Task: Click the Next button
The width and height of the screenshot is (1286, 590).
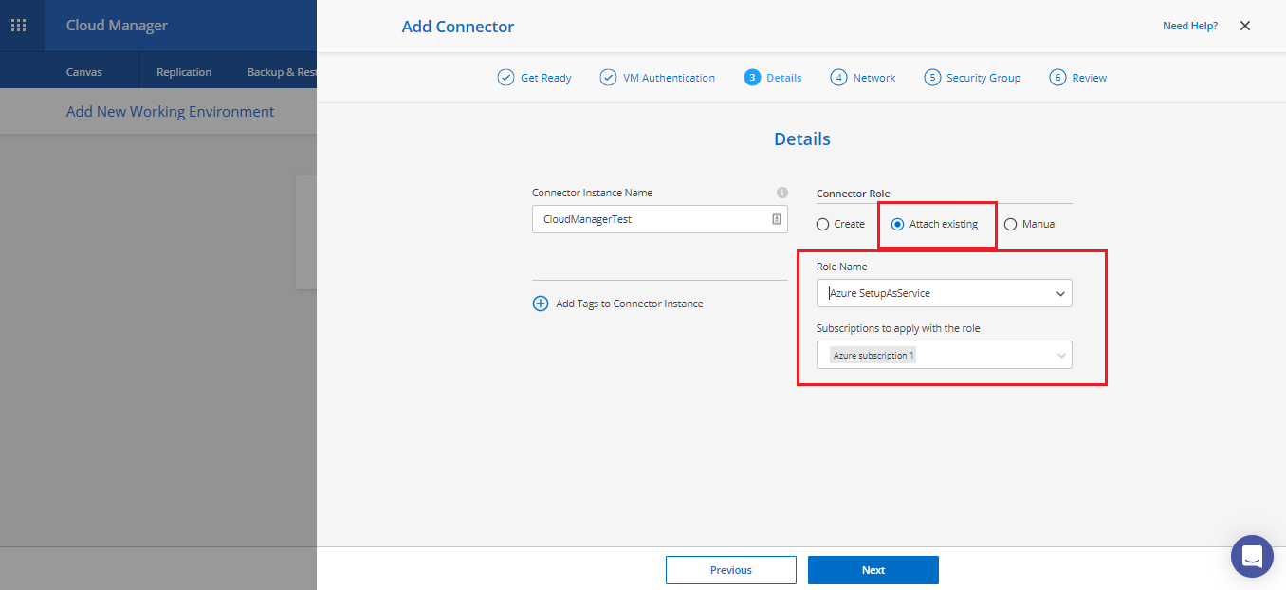Action: point(873,570)
